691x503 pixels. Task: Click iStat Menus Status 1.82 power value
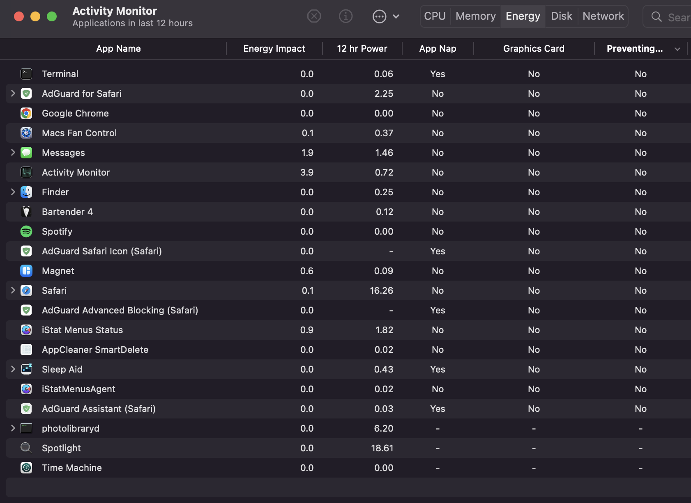point(384,330)
